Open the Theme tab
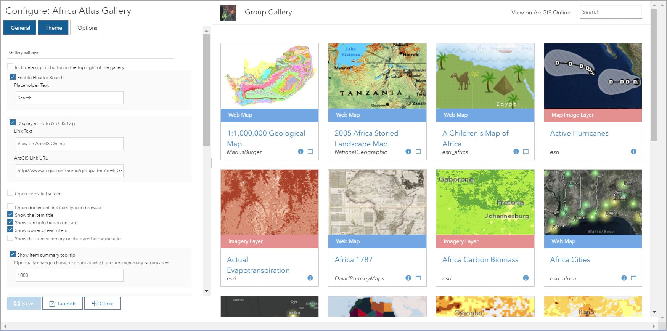The image size is (667, 331). [x=53, y=28]
